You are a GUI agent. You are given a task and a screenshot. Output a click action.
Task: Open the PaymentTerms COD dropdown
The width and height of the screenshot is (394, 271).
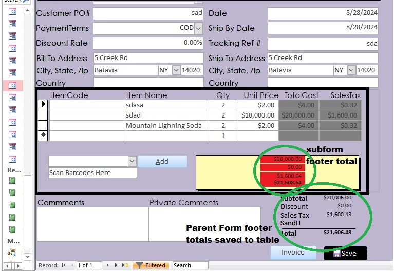coord(199,28)
